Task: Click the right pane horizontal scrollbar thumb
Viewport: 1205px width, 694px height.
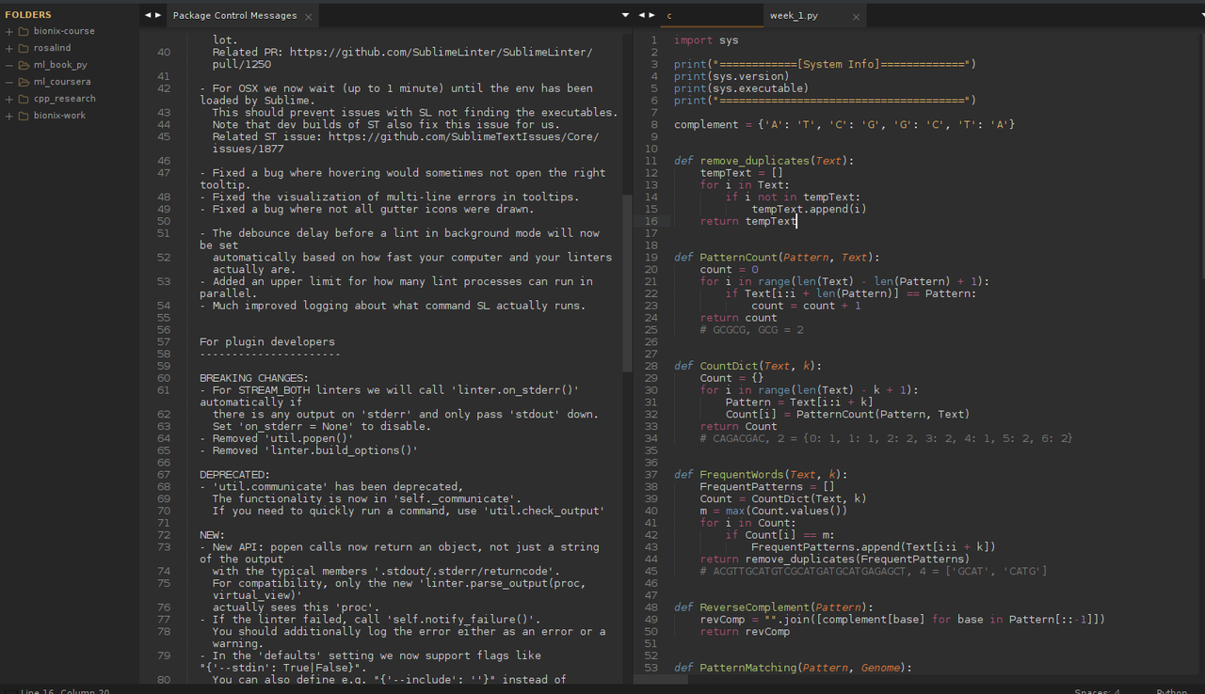Action: coord(660,679)
